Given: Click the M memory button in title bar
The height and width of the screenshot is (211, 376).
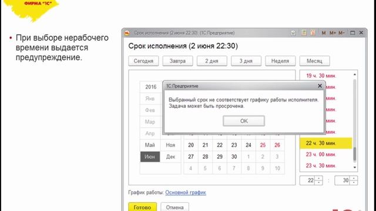Looking at the screenshot, I should 324,33.
